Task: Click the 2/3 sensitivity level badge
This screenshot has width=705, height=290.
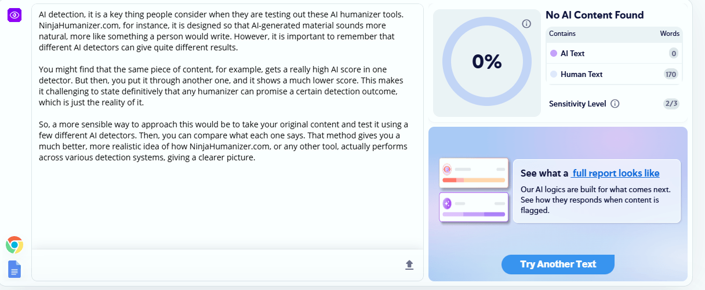Action: coord(671,104)
